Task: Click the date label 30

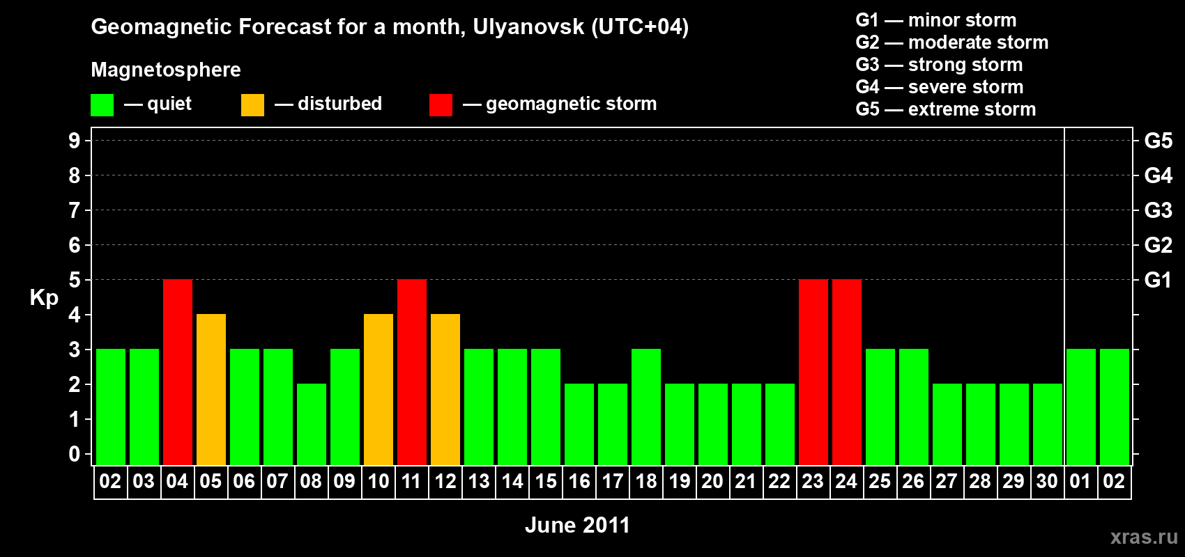Action: point(1047,481)
